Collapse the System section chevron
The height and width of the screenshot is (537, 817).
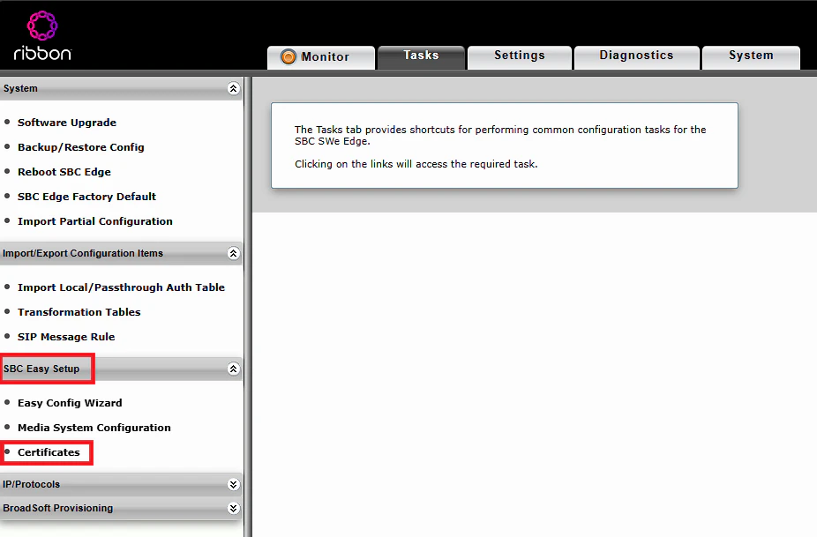tap(234, 88)
